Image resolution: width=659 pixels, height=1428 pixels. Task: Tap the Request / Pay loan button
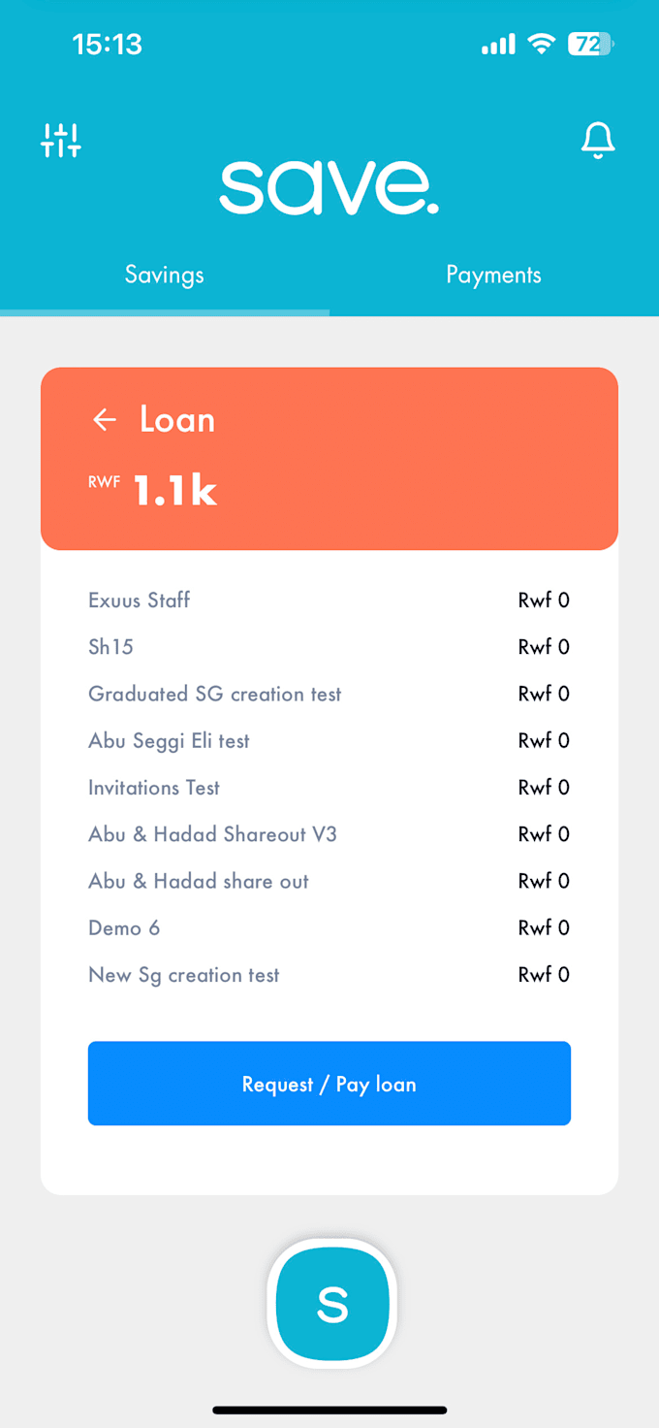pyautogui.click(x=329, y=1084)
